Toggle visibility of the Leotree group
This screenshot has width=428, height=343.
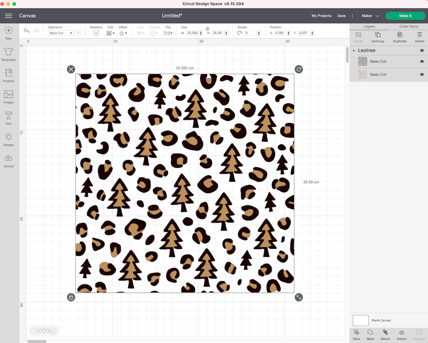coord(422,50)
